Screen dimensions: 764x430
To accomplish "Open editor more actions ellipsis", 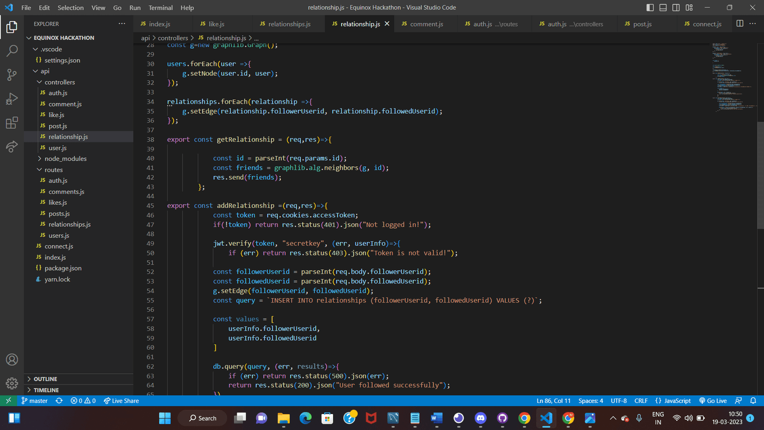I will point(752,24).
